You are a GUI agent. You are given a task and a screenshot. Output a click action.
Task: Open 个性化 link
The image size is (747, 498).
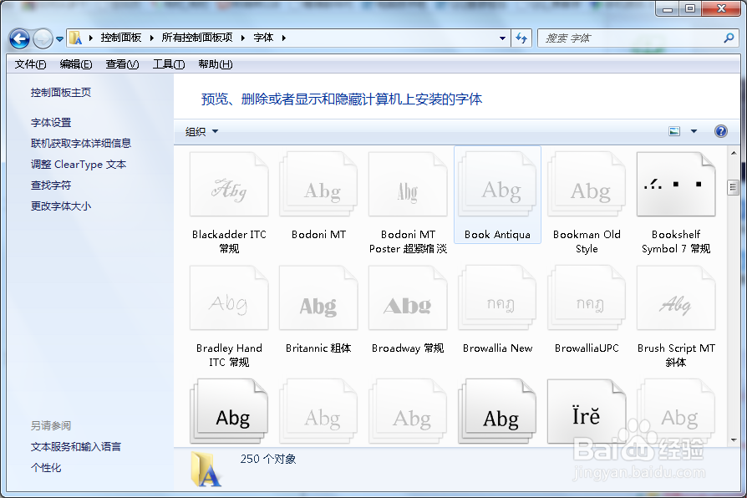(x=46, y=467)
